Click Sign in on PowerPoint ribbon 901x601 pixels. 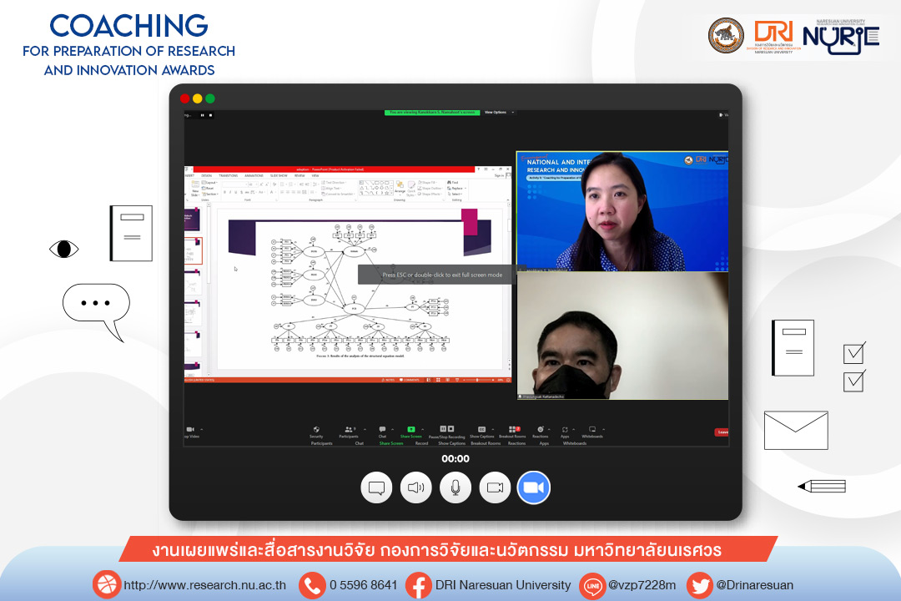coord(500,175)
